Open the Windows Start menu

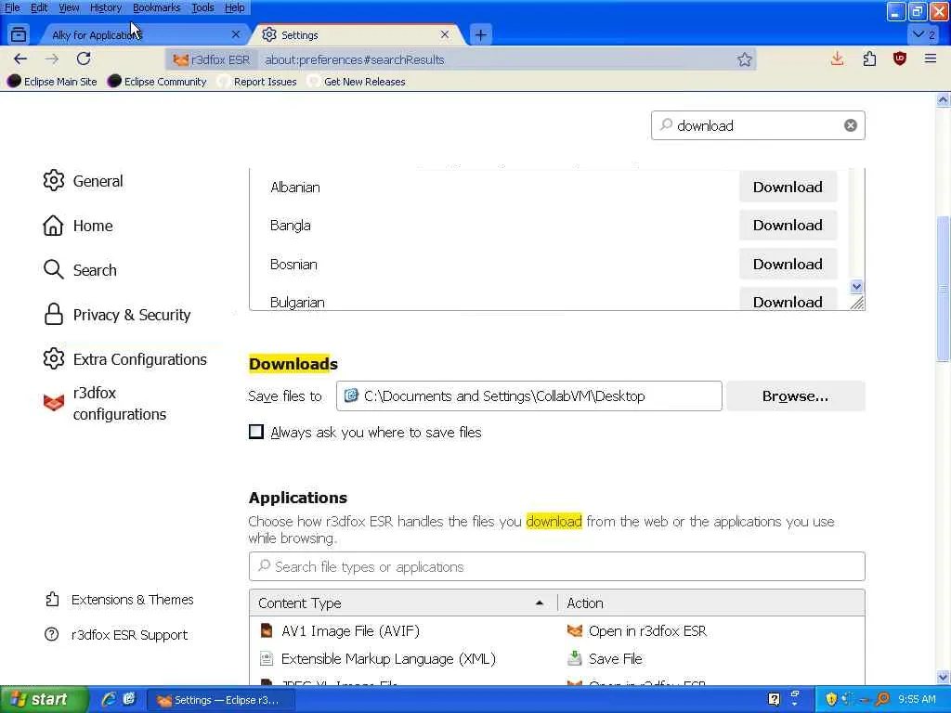43,699
